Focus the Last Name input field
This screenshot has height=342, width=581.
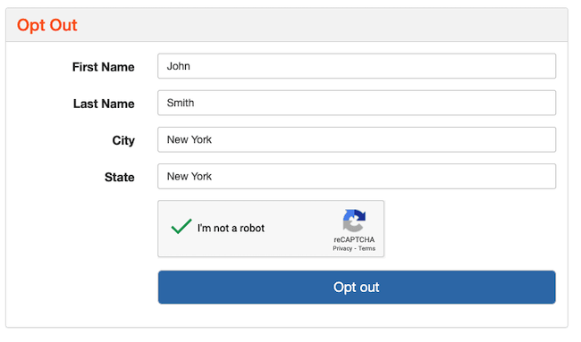pos(357,103)
